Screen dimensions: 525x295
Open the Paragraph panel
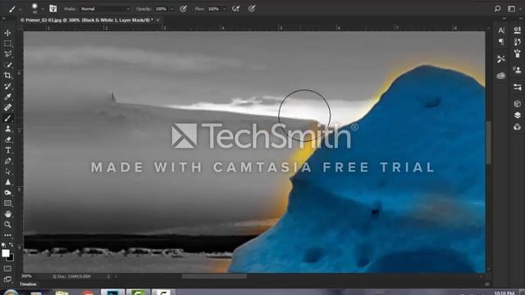click(501, 42)
